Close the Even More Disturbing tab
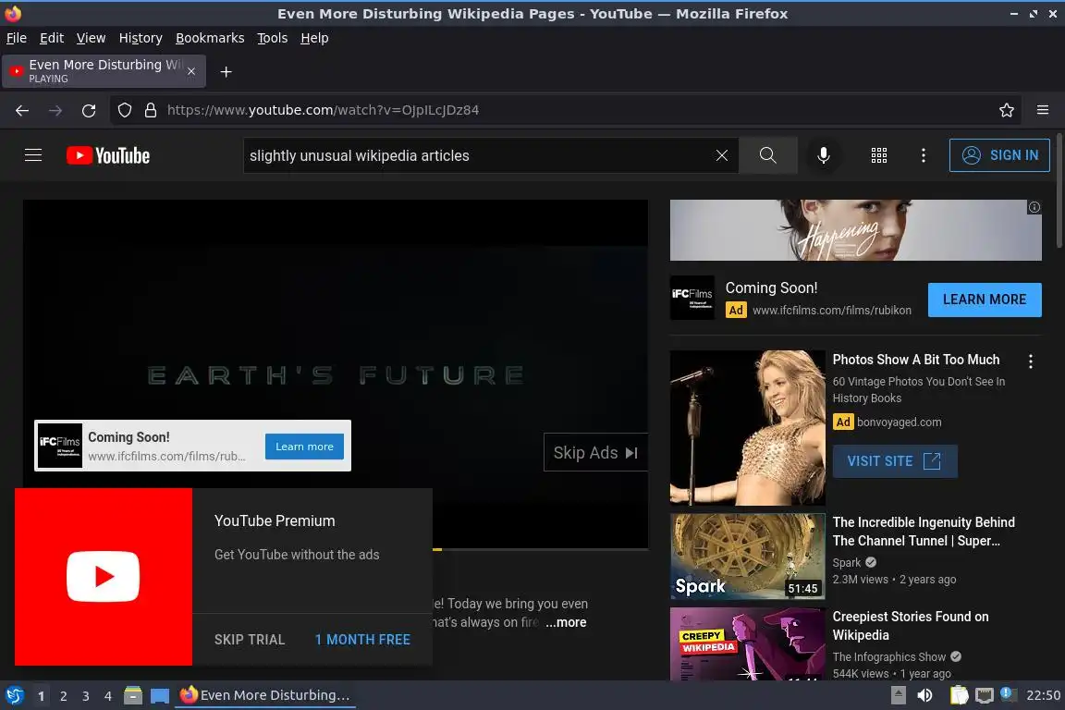The width and height of the screenshot is (1065, 710). point(191,71)
